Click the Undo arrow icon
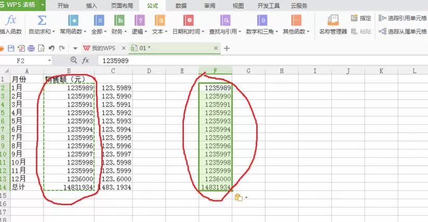428x222 pixels. click(x=51, y=48)
